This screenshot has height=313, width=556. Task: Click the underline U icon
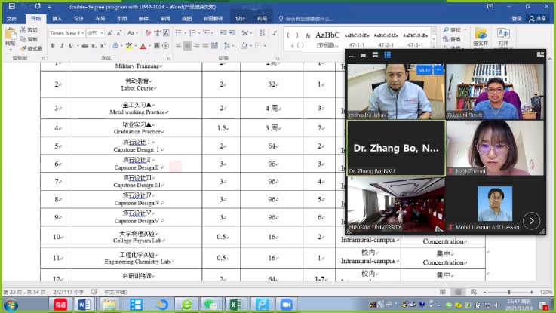tap(71, 46)
